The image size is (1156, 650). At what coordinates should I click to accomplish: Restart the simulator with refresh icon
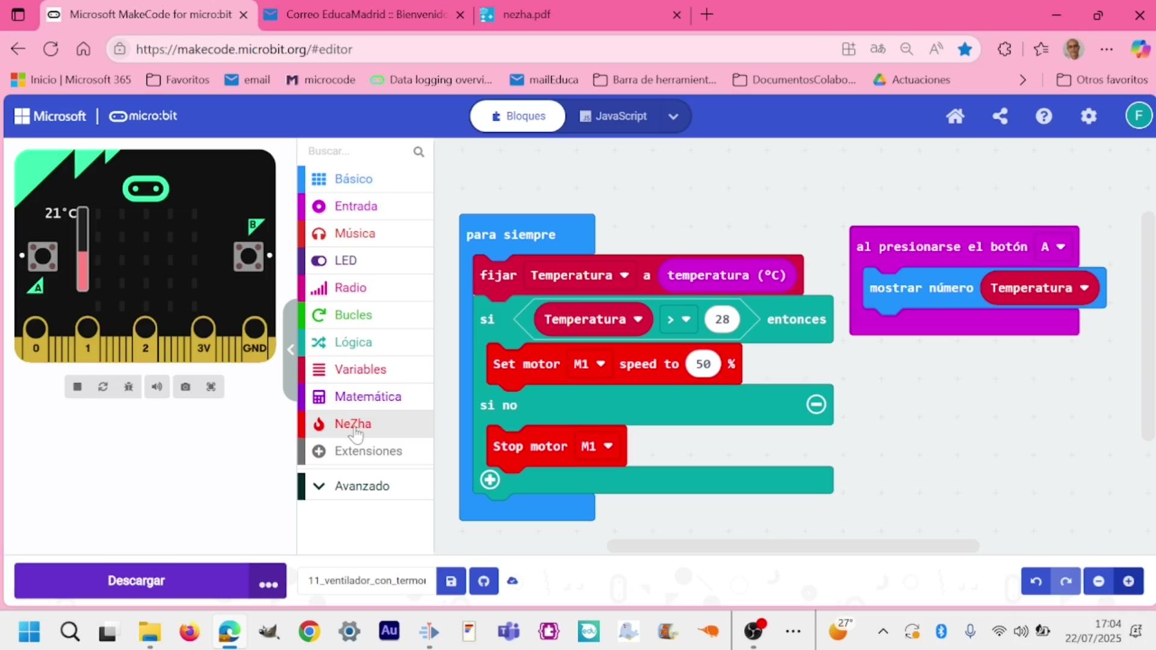103,387
